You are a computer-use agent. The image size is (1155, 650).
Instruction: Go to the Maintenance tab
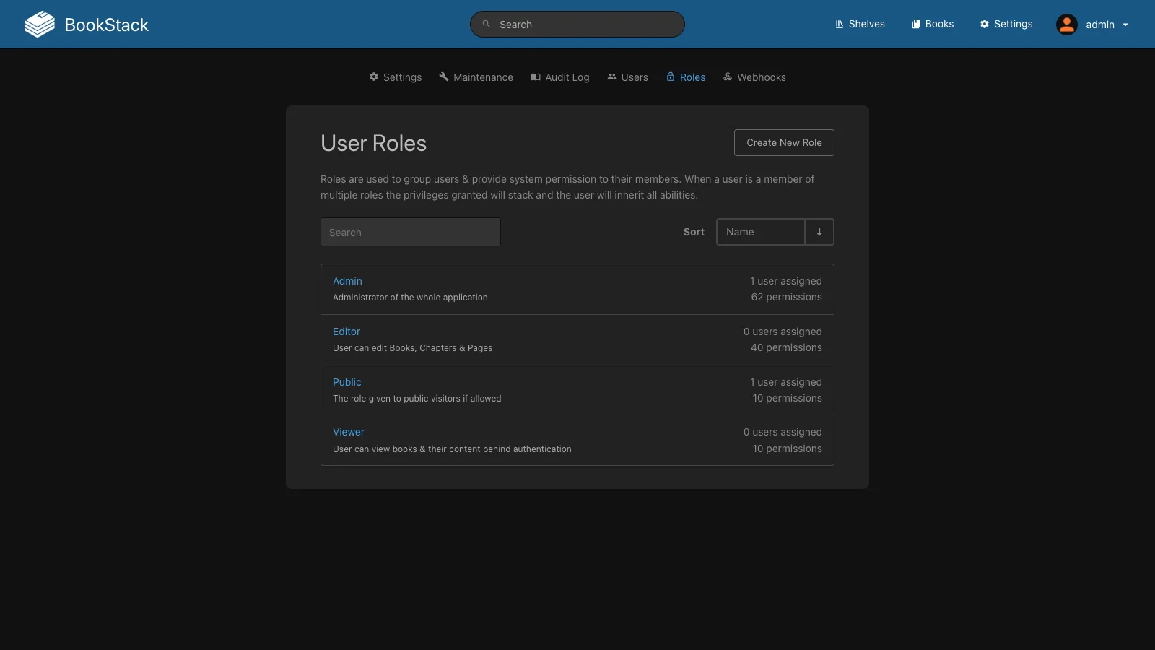pos(476,77)
